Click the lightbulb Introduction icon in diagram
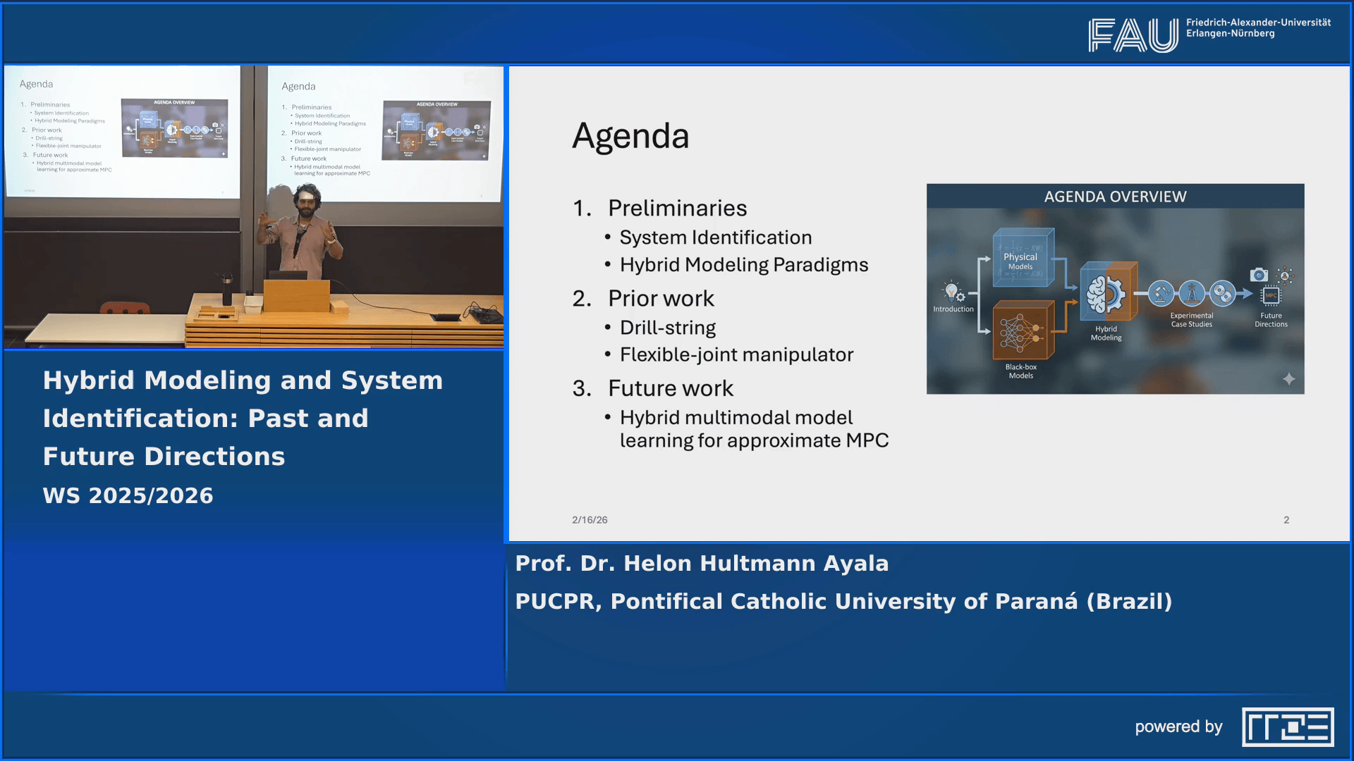This screenshot has height=761, width=1354. coord(953,292)
